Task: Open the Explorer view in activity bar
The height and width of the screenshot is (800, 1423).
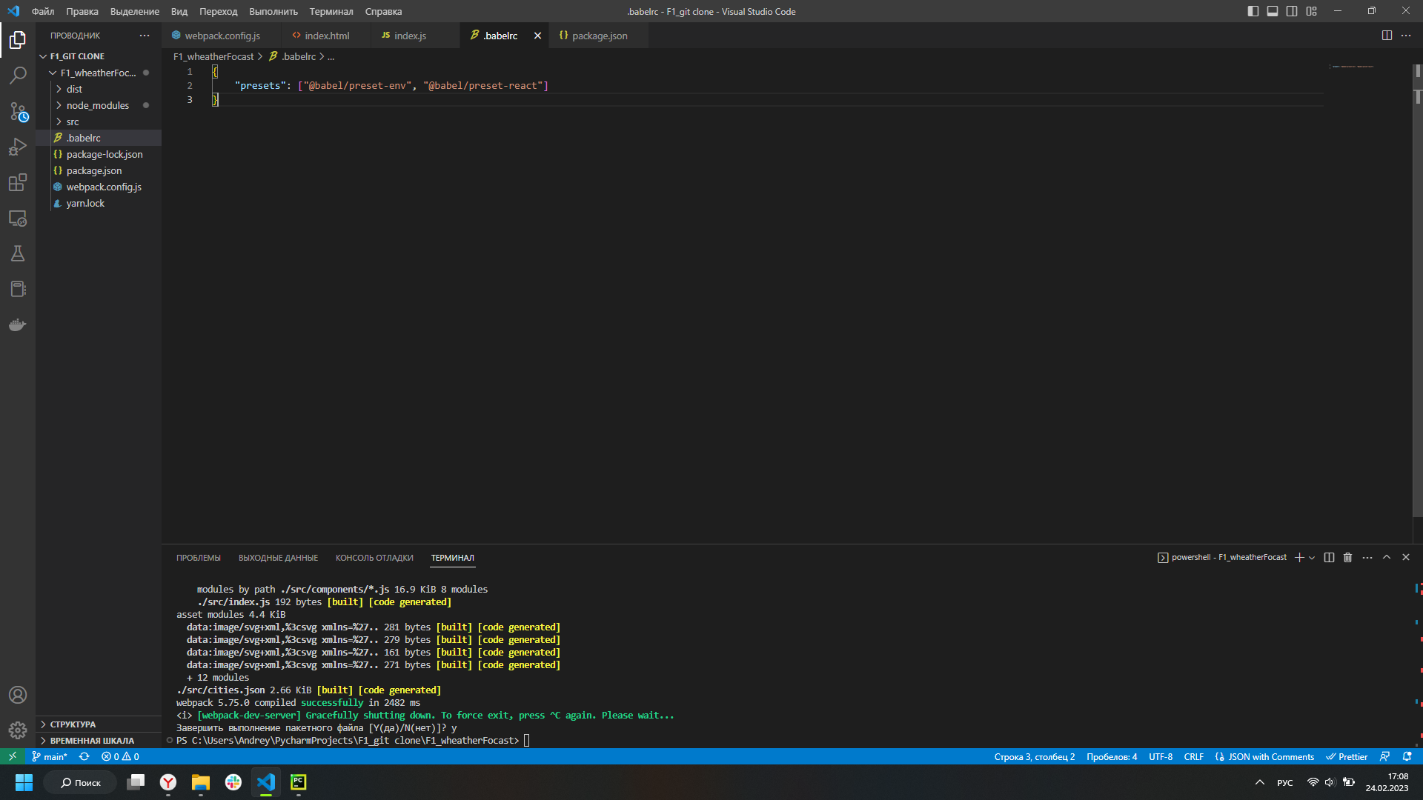Action: (x=18, y=39)
